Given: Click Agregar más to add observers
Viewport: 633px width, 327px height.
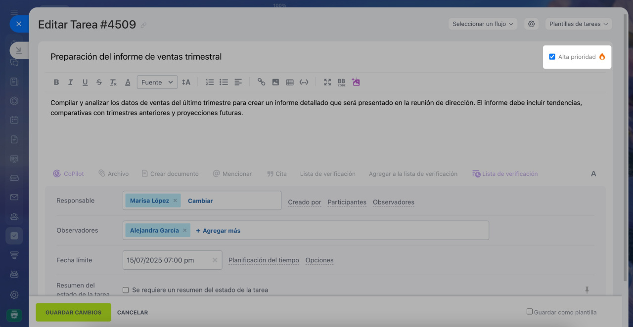Looking at the screenshot, I should pyautogui.click(x=218, y=231).
